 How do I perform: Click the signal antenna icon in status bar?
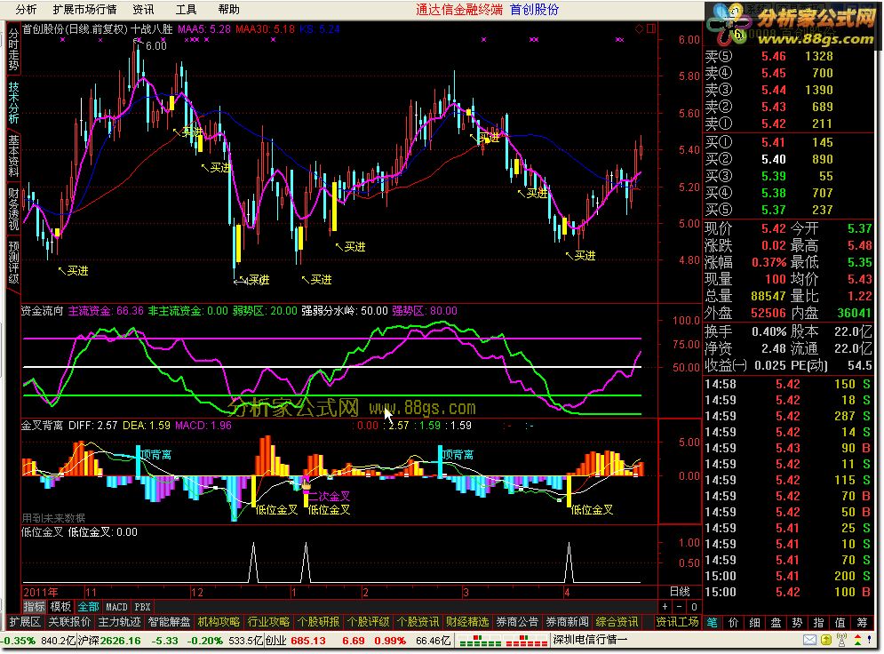point(841,640)
